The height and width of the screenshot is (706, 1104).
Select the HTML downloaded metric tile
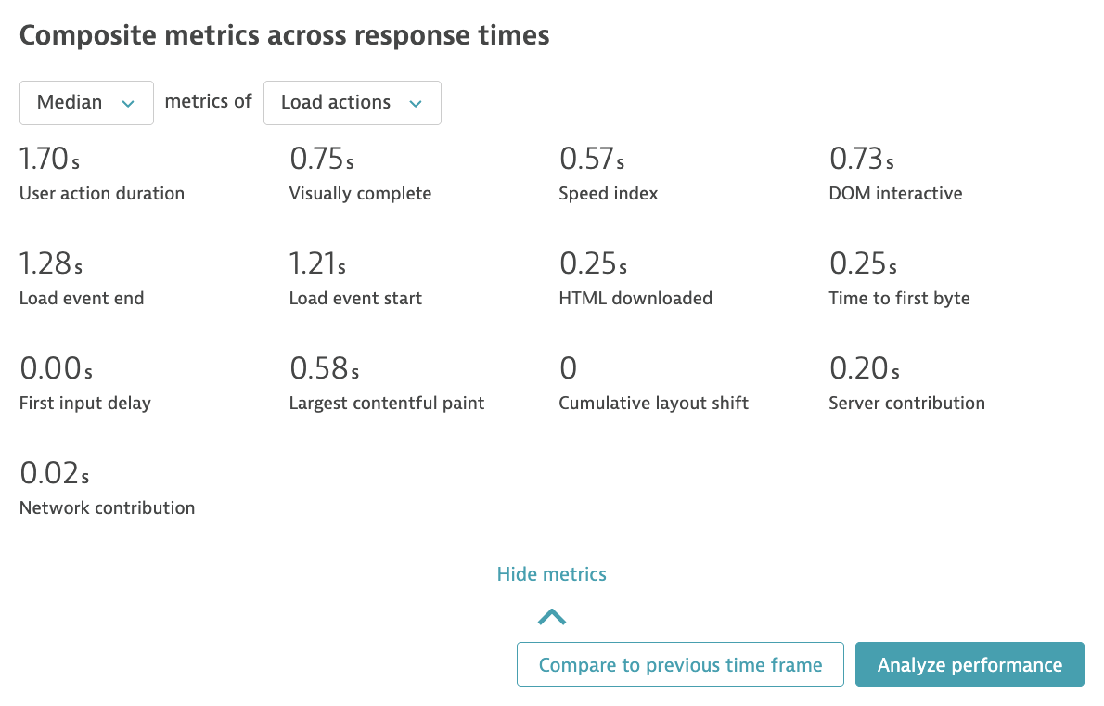635,278
